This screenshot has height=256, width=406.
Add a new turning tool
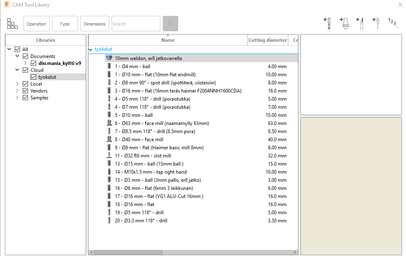pos(361,23)
